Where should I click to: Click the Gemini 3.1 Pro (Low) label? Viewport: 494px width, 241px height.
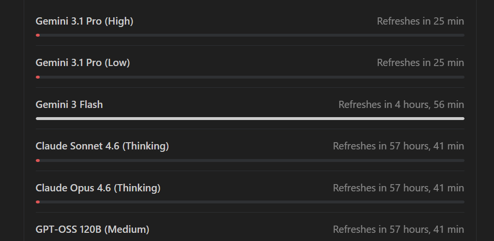point(83,63)
